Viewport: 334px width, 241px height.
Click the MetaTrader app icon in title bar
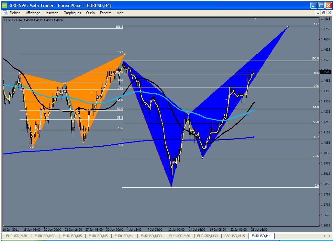coord(5,5)
